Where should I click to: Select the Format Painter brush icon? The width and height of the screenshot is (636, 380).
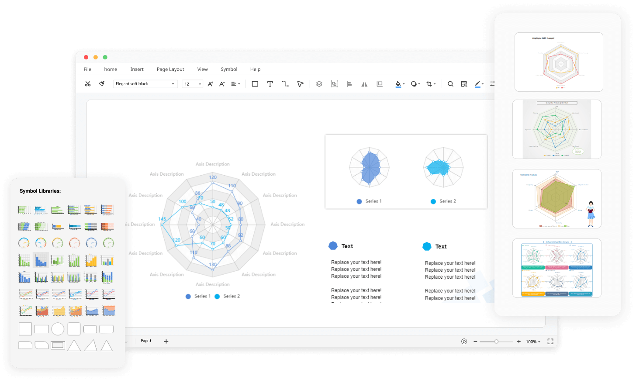102,84
